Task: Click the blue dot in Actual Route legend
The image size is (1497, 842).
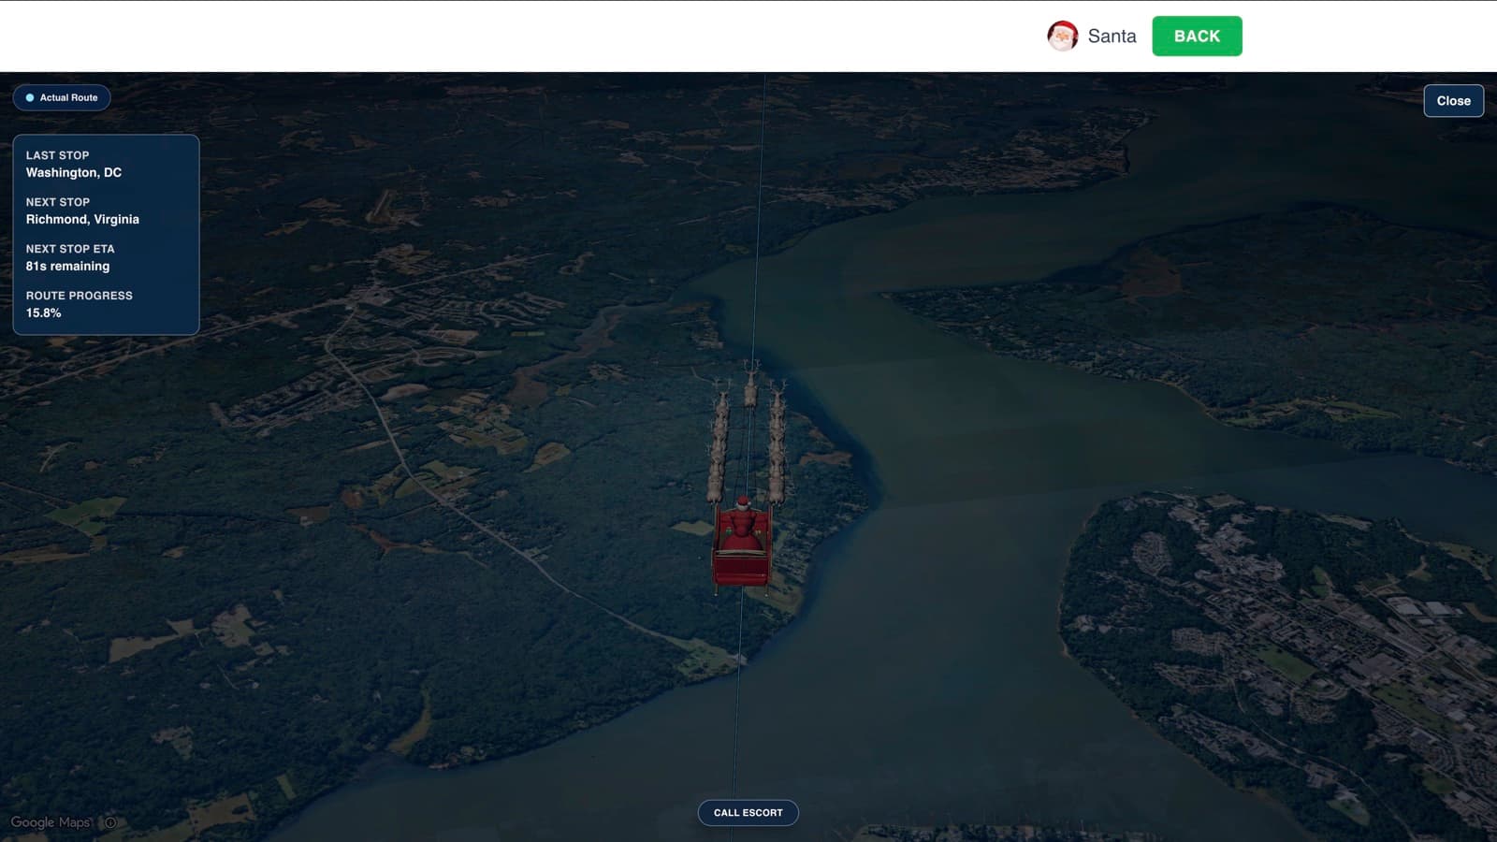Action: 30,97
